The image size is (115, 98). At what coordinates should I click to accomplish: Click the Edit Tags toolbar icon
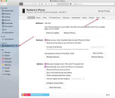(x=54, y=4)
